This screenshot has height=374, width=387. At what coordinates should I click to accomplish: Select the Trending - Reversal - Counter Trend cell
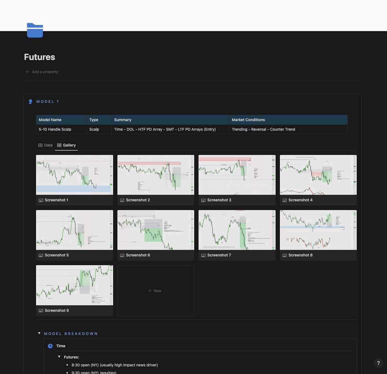(x=288, y=129)
